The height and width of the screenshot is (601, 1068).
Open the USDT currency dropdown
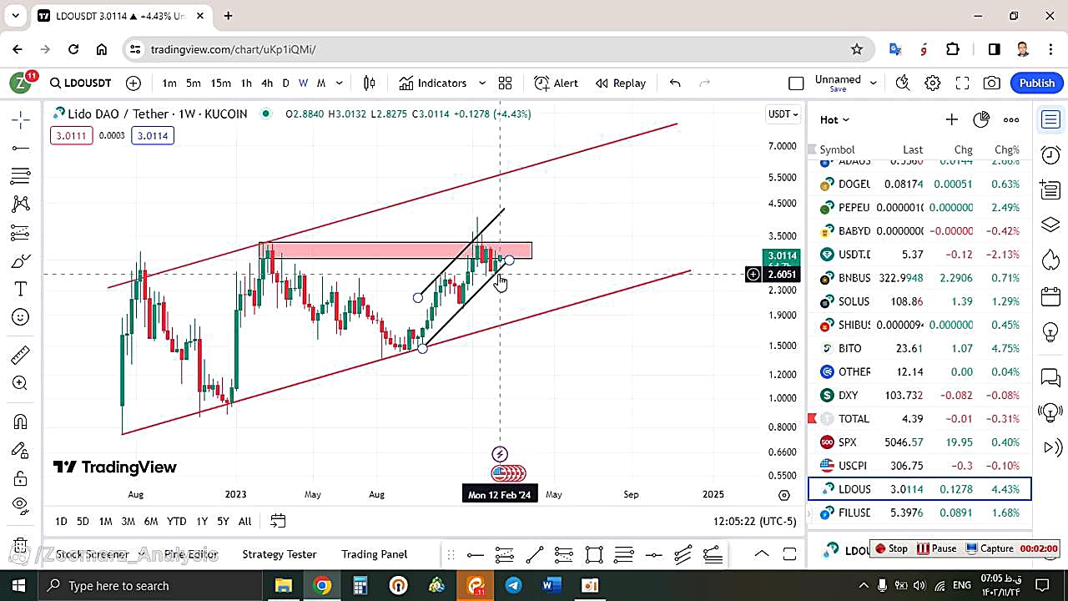click(x=783, y=114)
